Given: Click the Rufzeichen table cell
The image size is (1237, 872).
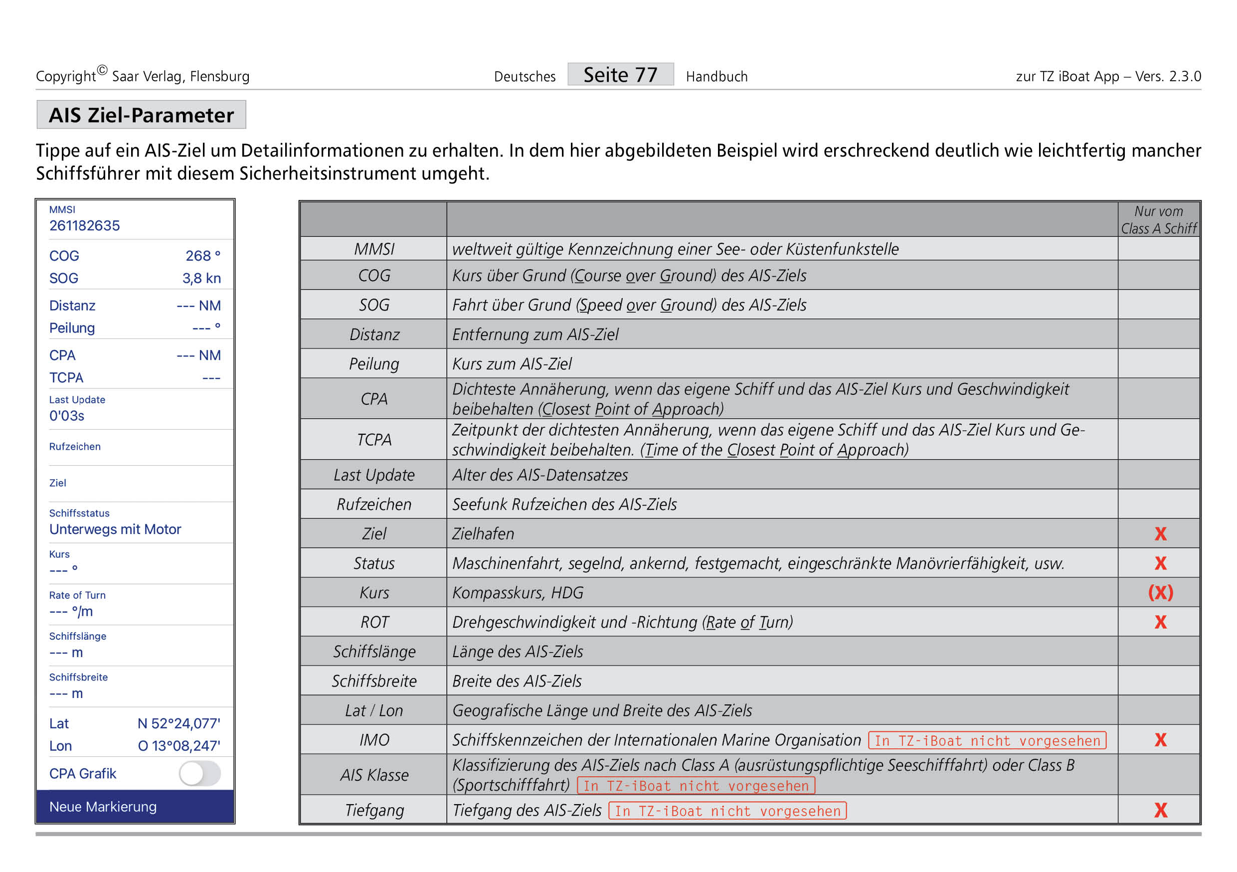Looking at the screenshot, I should pyautogui.click(x=374, y=504).
